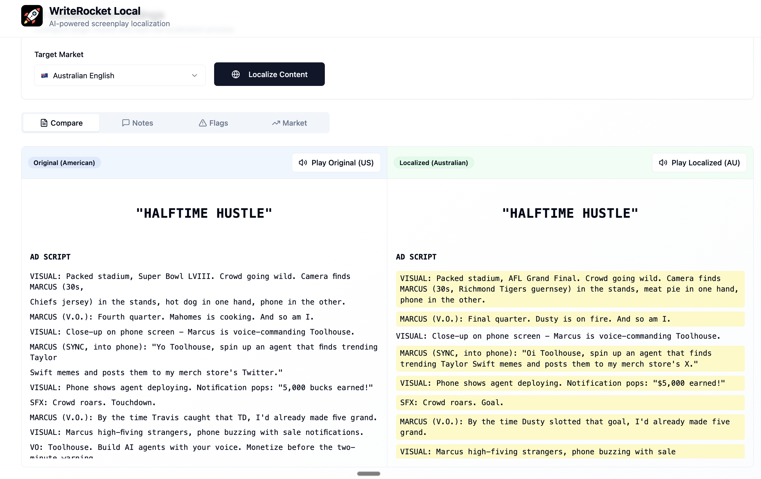Image resolution: width=761 pixels, height=479 pixels.
Task: Click the document icon on Compare tab
Action: tap(44, 123)
